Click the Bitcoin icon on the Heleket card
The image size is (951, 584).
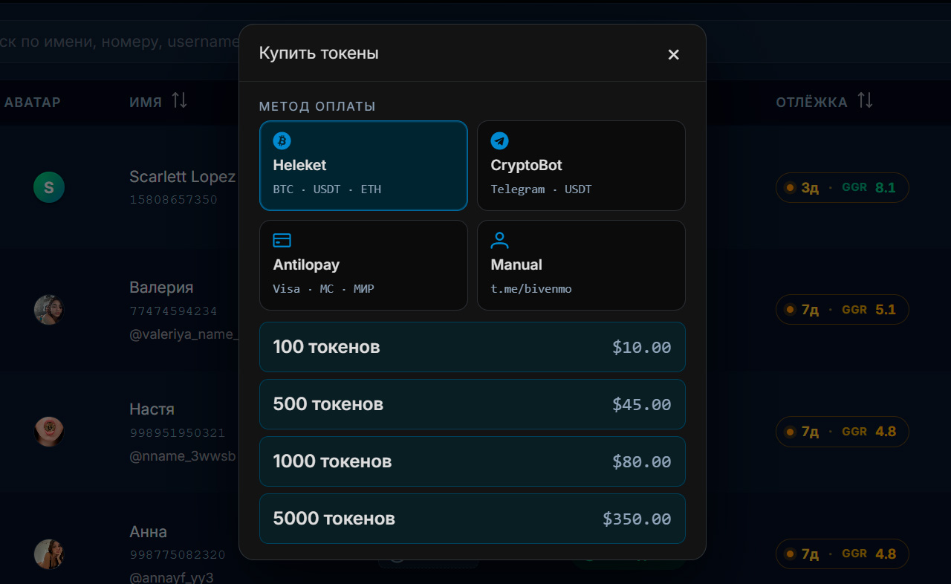tap(282, 140)
